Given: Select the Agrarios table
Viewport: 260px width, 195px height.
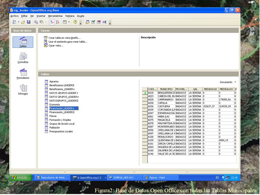Looking at the screenshot, I should point(52,82).
